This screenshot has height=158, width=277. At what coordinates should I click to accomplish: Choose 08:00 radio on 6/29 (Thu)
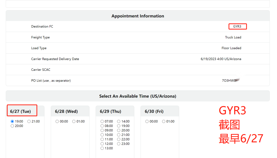[102, 126]
